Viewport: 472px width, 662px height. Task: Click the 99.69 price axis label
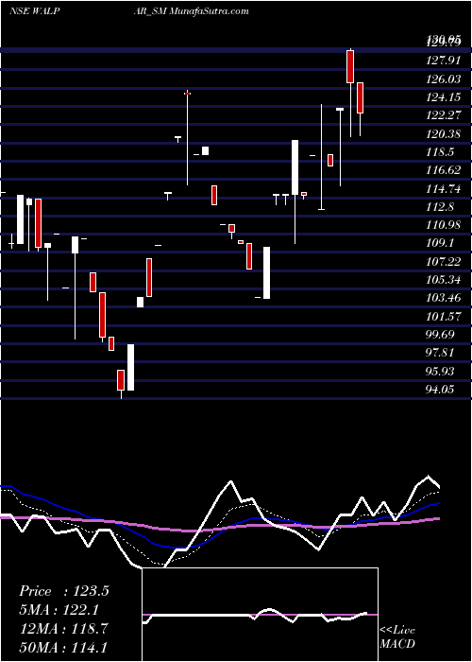441,335
